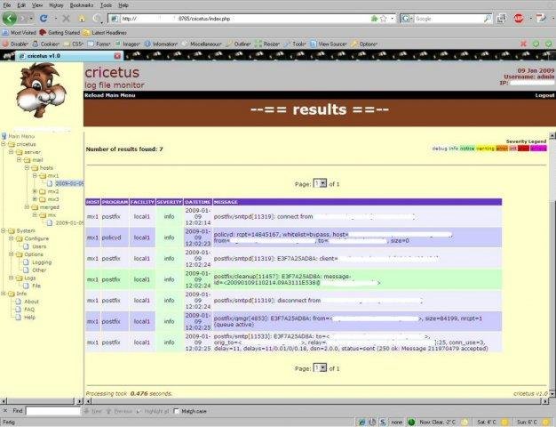Image resolution: width=556 pixels, height=427 pixels.
Task: Open the Miscellaneous developer toolbar menu
Action: [x=203, y=44]
